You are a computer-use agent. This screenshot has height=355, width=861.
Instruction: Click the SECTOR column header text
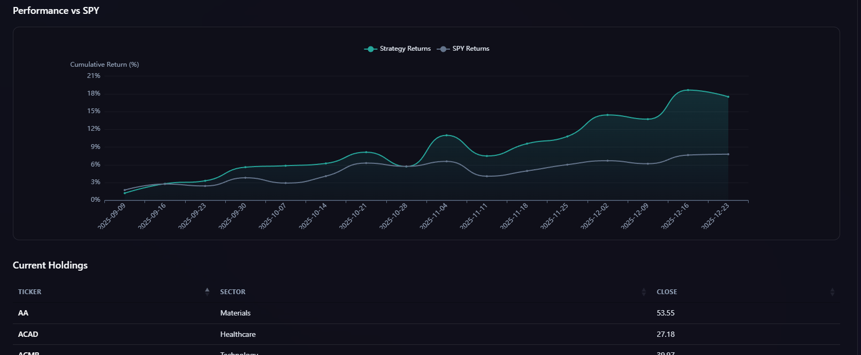coord(233,292)
